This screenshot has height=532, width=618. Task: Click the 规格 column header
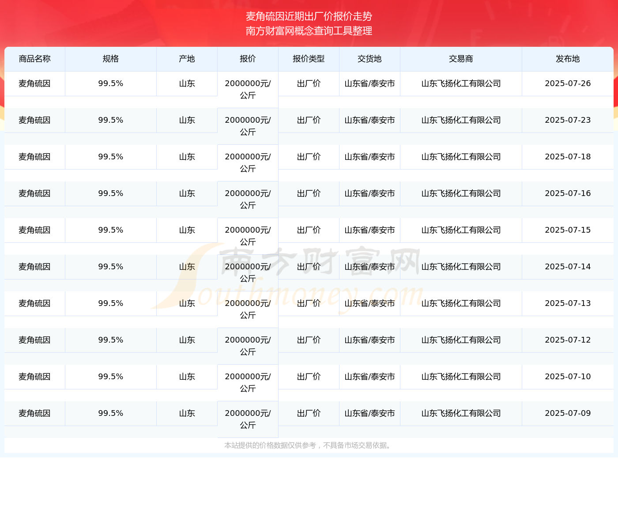111,59
